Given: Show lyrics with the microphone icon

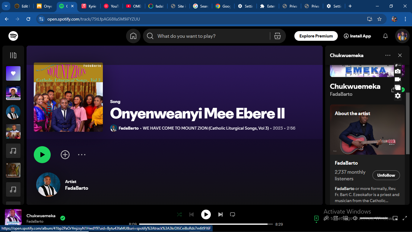Looking at the screenshot, I should pyautogui.click(x=326, y=218).
